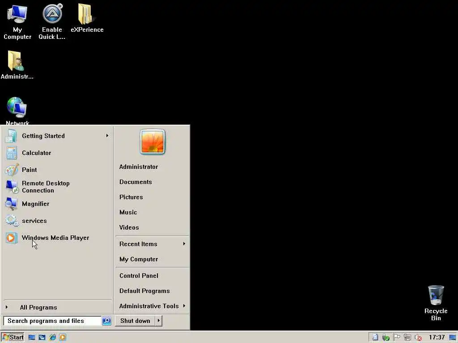This screenshot has width=458, height=343.
Task: Click the user account picture
Action: click(x=152, y=142)
